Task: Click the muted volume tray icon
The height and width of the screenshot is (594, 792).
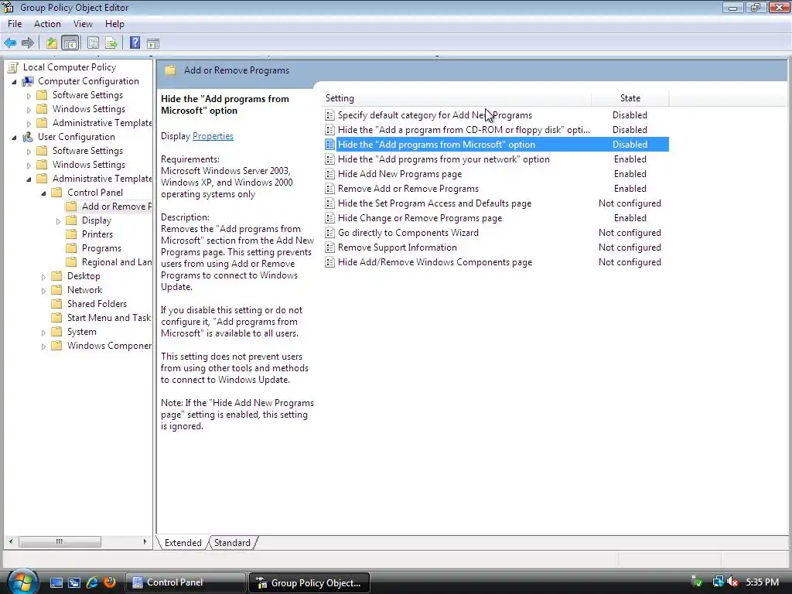Action: (x=732, y=582)
